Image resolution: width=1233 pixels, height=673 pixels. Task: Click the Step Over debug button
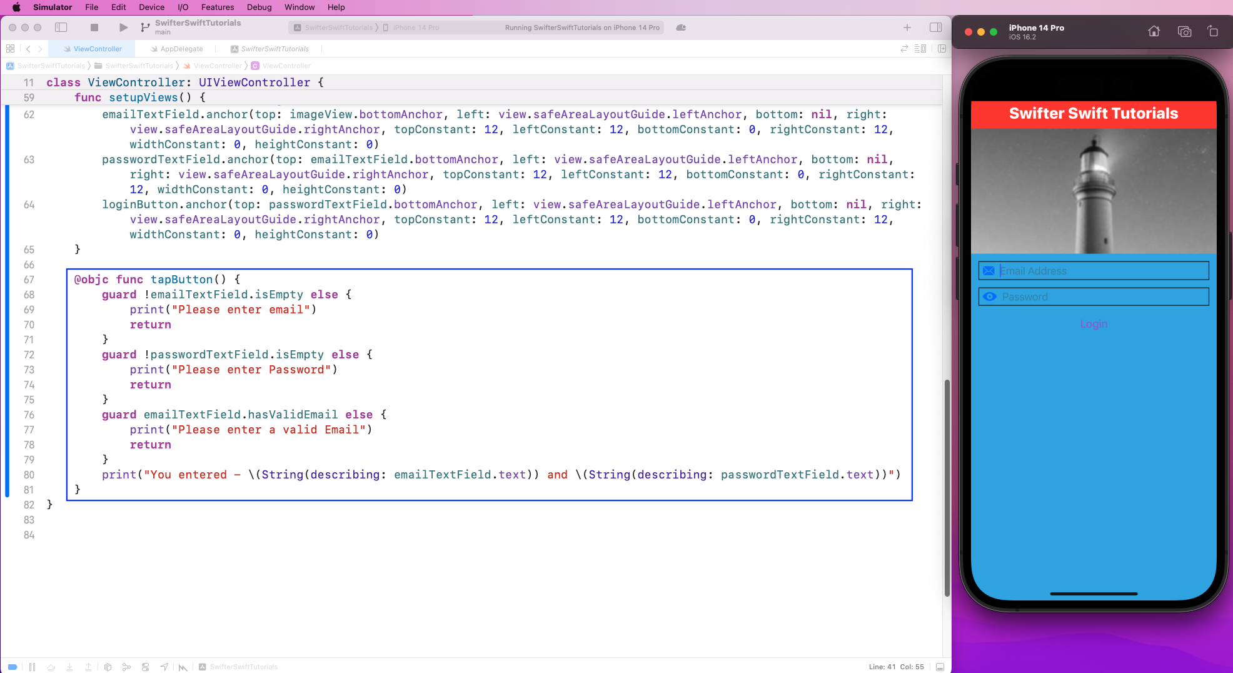click(51, 667)
